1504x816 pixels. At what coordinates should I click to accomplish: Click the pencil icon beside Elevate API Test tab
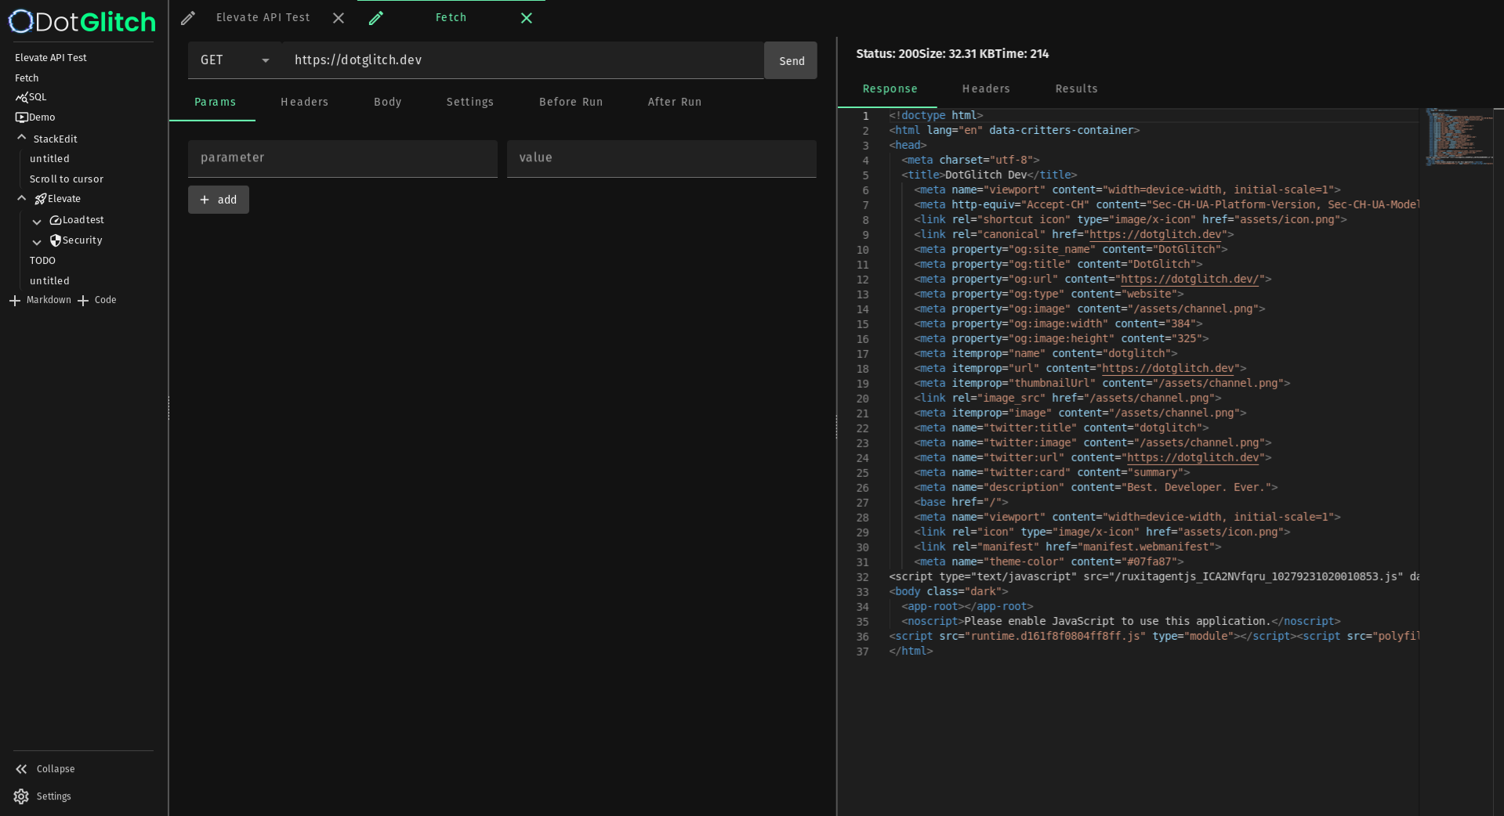click(188, 18)
